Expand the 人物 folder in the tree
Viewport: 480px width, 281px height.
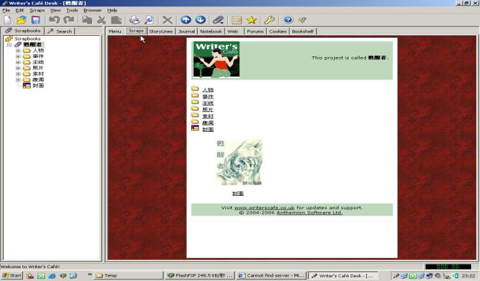[18, 51]
